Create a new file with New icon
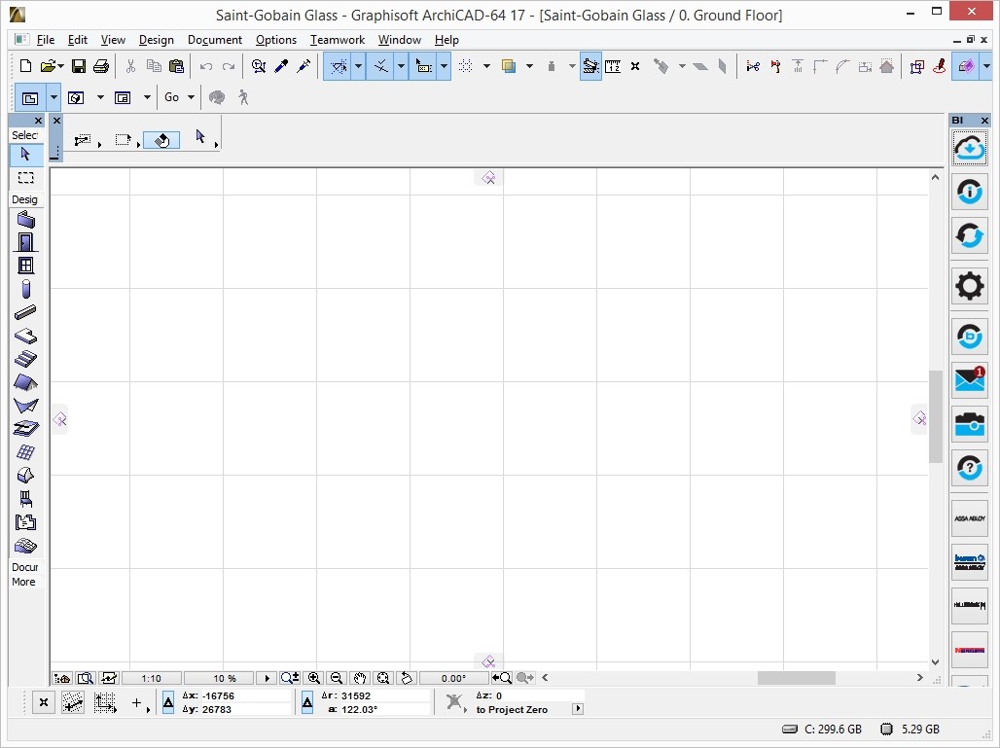Image resolution: width=1000 pixels, height=748 pixels. tap(26, 66)
